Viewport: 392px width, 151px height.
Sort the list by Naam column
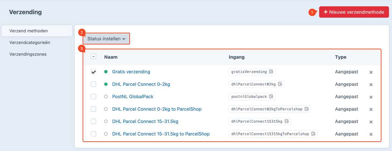tap(111, 57)
